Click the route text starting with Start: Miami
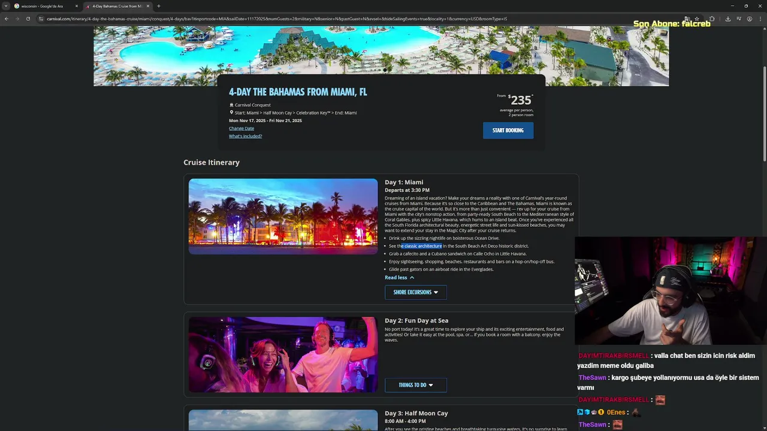Screen dimensions: 767x431 pyautogui.click(x=295, y=113)
